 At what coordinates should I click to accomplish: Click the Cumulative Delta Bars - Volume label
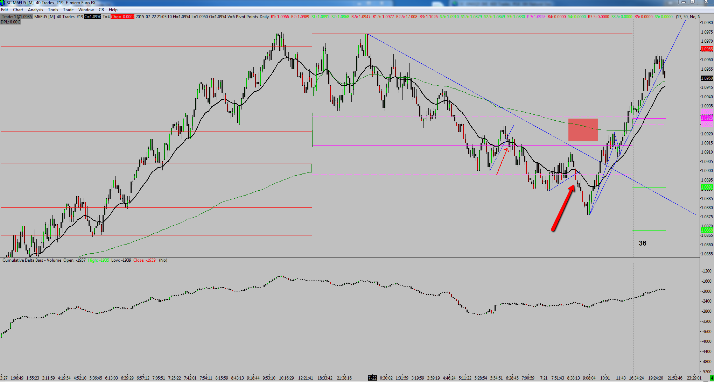tap(32, 260)
